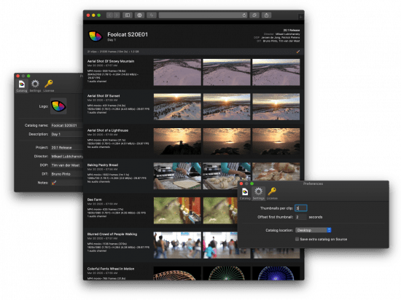Open the Catalog location Desktop dropdown

[x=314, y=230]
